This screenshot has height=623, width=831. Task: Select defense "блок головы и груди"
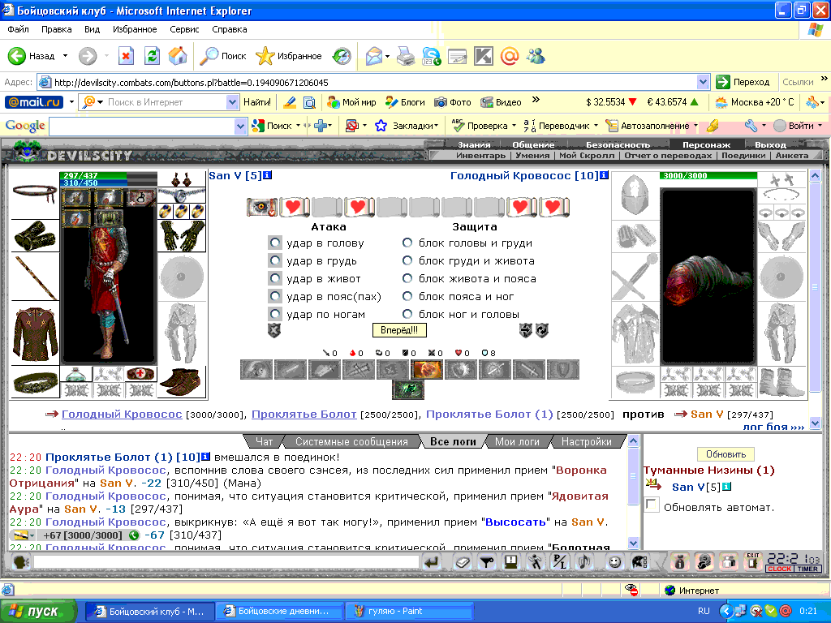click(407, 243)
